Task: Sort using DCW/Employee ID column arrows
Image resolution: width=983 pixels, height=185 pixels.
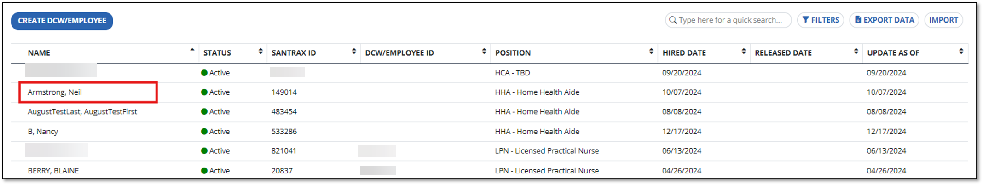Action: click(484, 52)
